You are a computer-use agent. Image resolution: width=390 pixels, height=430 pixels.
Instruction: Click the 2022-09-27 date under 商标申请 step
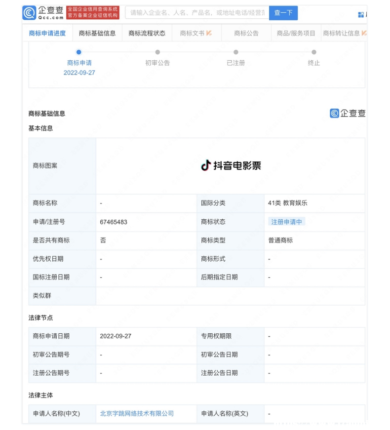click(79, 73)
